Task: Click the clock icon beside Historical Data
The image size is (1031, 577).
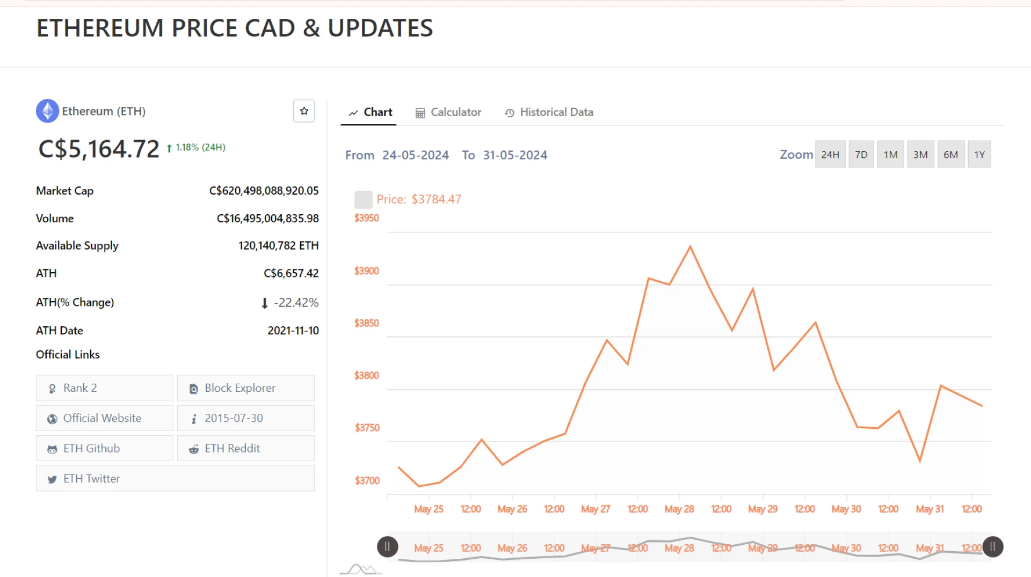Action: click(x=509, y=113)
